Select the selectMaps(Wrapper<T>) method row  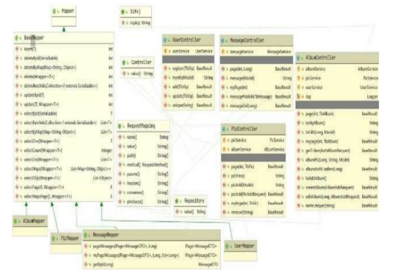[x=63, y=169]
